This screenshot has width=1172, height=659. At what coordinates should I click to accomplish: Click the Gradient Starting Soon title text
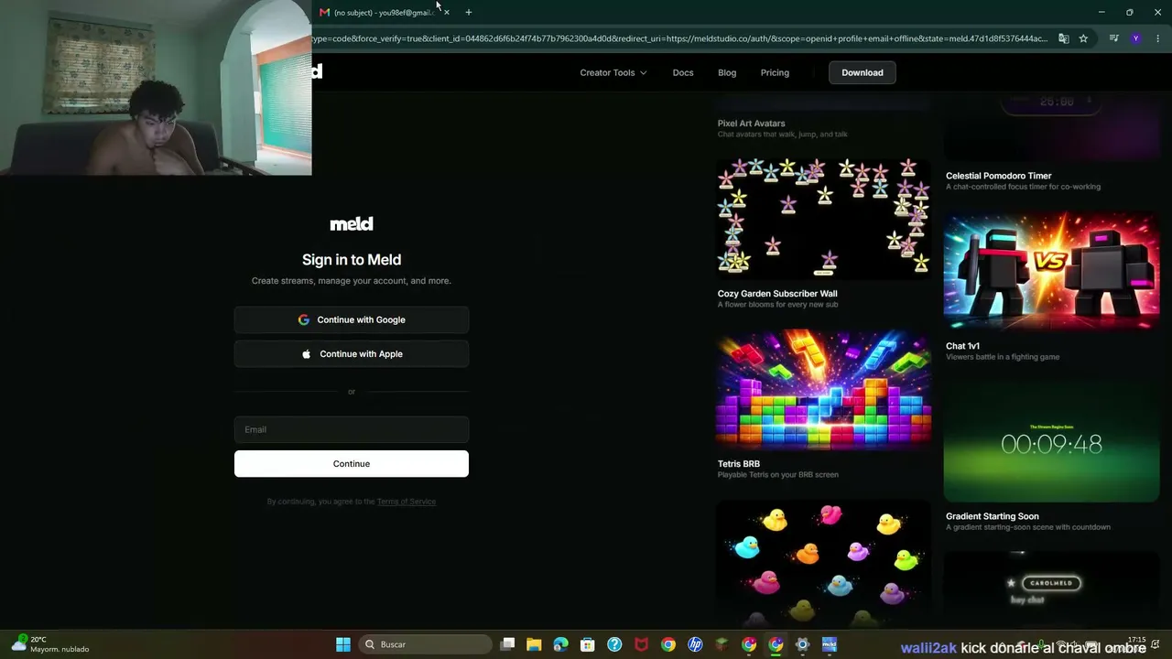(993, 516)
